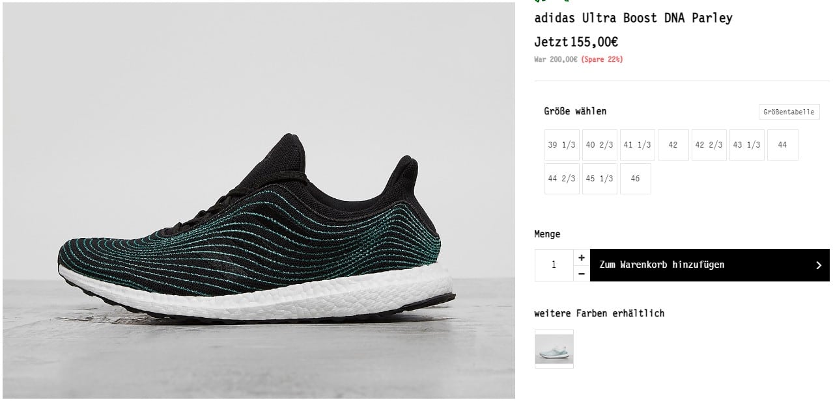
Task: Open the main black shoe product image
Action: 259,201
